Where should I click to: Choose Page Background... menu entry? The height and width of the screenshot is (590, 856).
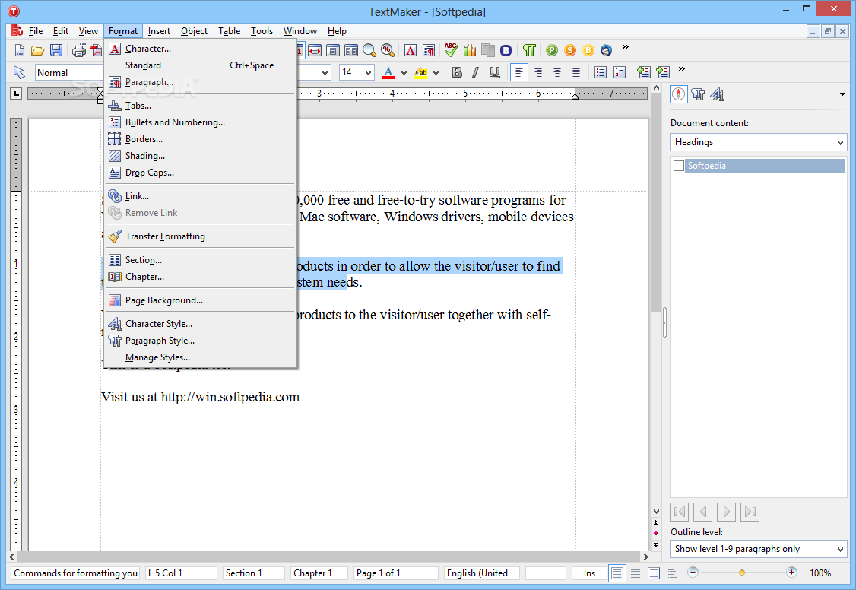coord(201,300)
